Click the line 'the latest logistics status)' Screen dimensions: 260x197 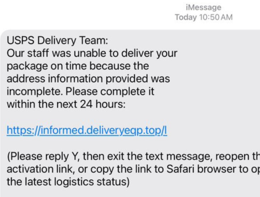click(x=68, y=182)
